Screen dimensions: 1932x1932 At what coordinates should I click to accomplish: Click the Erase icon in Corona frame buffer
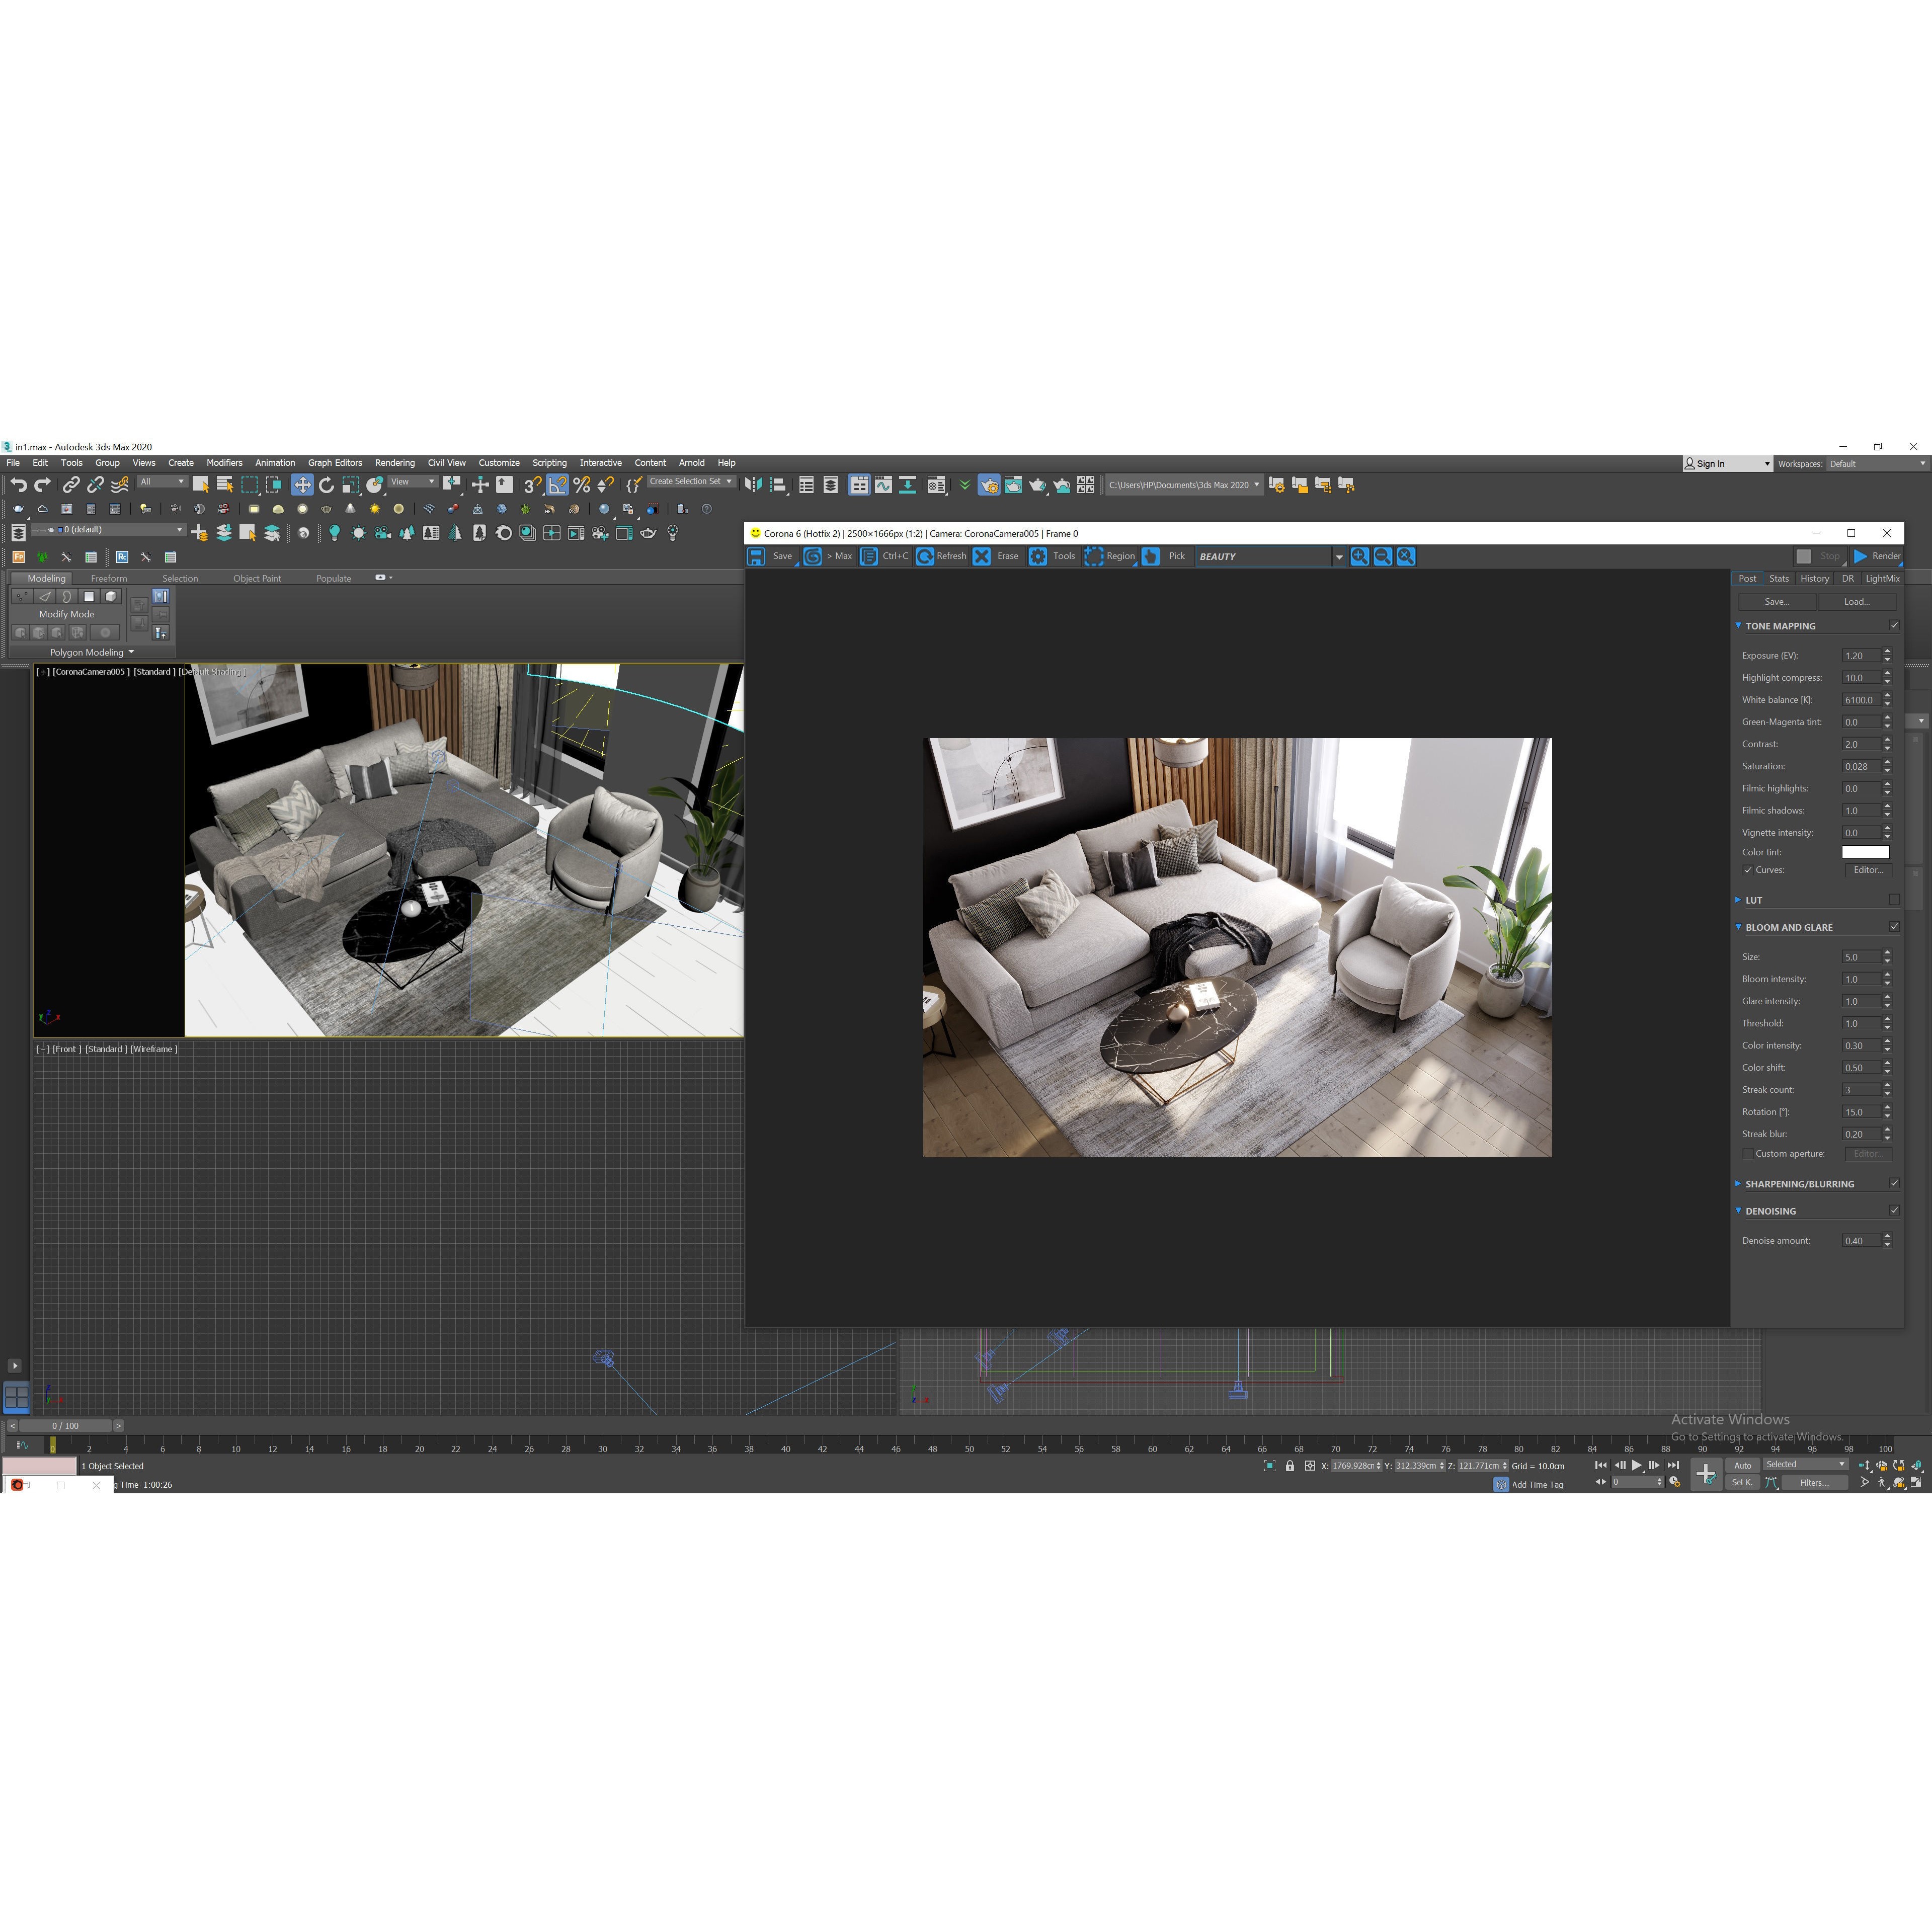(x=982, y=557)
